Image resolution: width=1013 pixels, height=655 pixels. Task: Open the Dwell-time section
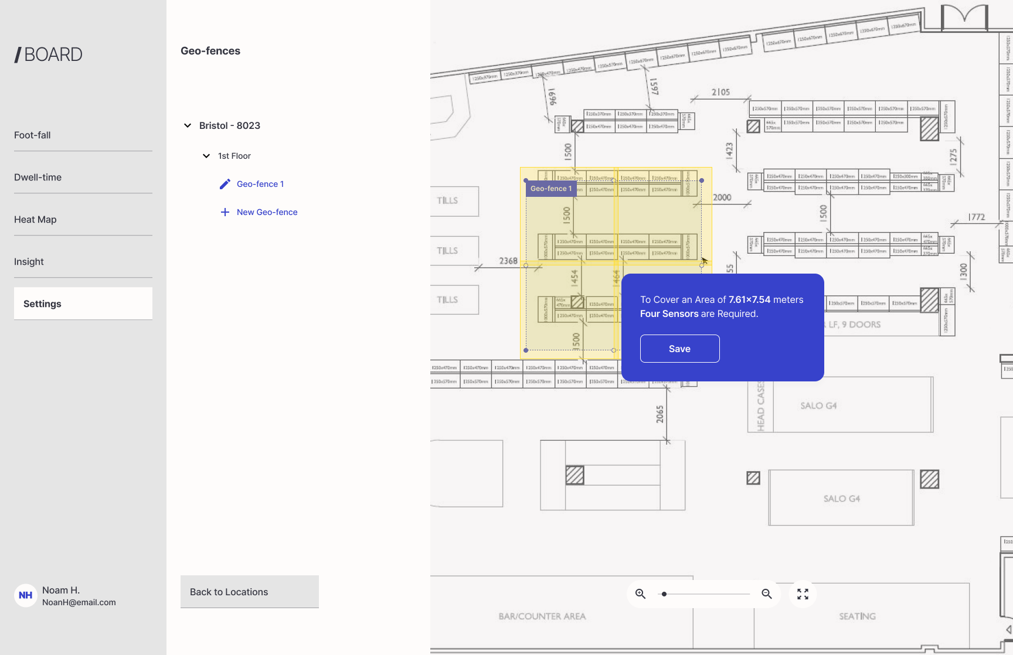coord(83,178)
